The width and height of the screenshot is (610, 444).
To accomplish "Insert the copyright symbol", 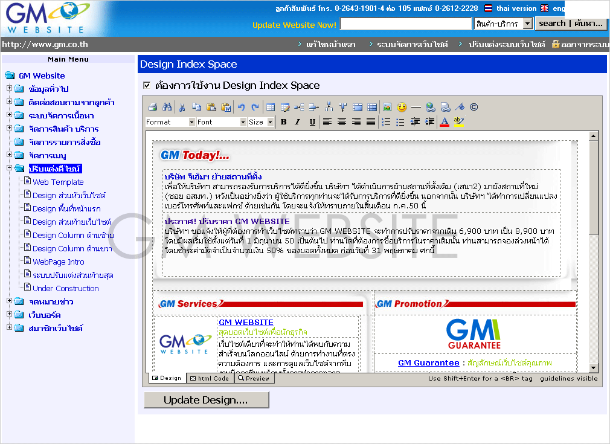I will (474, 107).
